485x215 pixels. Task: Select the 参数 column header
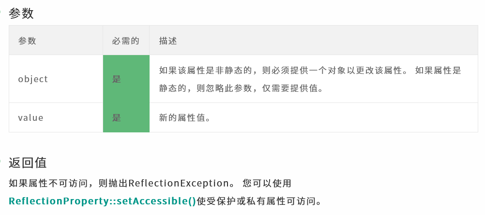tap(27, 41)
